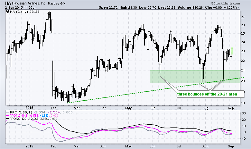251x149 pixels.
Task: Select the bold HA ticker symbol in header
Action: [x=8, y=3]
